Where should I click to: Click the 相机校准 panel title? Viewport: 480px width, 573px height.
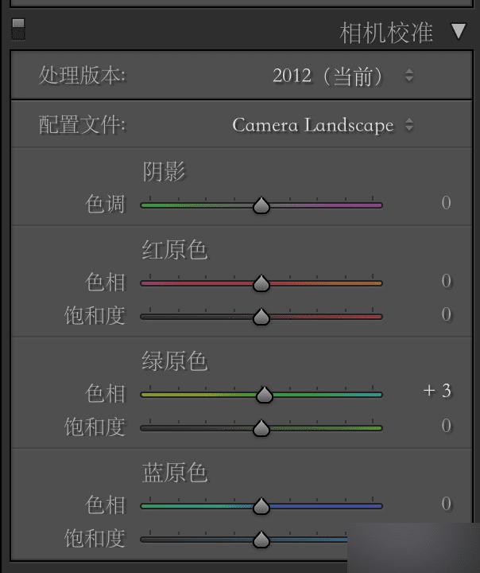[x=386, y=33]
